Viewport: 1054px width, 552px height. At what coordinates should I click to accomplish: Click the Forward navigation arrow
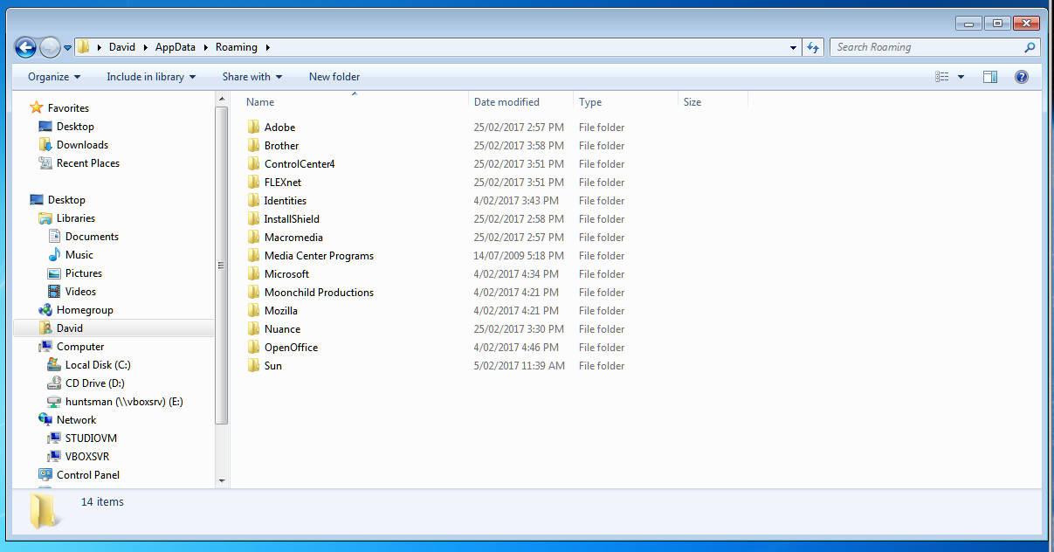(50, 47)
